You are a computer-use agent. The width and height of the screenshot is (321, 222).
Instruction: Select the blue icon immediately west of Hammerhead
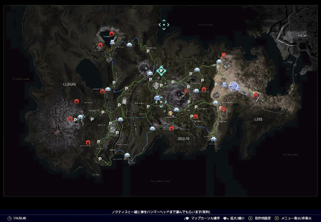pyautogui.click(x=225, y=85)
